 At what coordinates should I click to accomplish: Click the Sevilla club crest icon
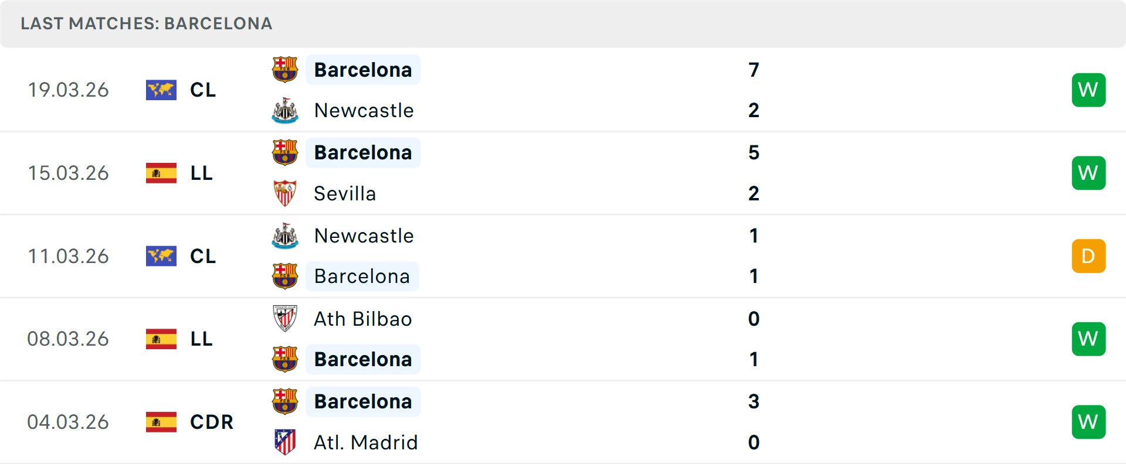tap(285, 193)
